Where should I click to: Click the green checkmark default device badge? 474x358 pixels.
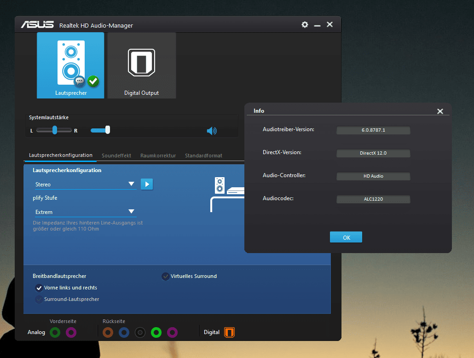tap(93, 81)
